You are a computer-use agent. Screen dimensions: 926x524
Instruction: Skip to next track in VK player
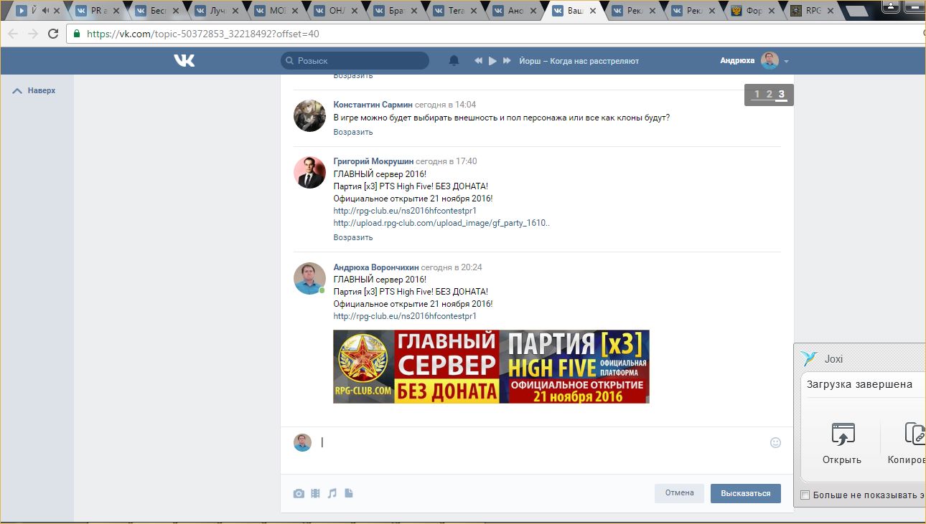click(507, 61)
